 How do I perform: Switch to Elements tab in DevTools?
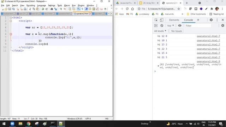tap(174, 20)
